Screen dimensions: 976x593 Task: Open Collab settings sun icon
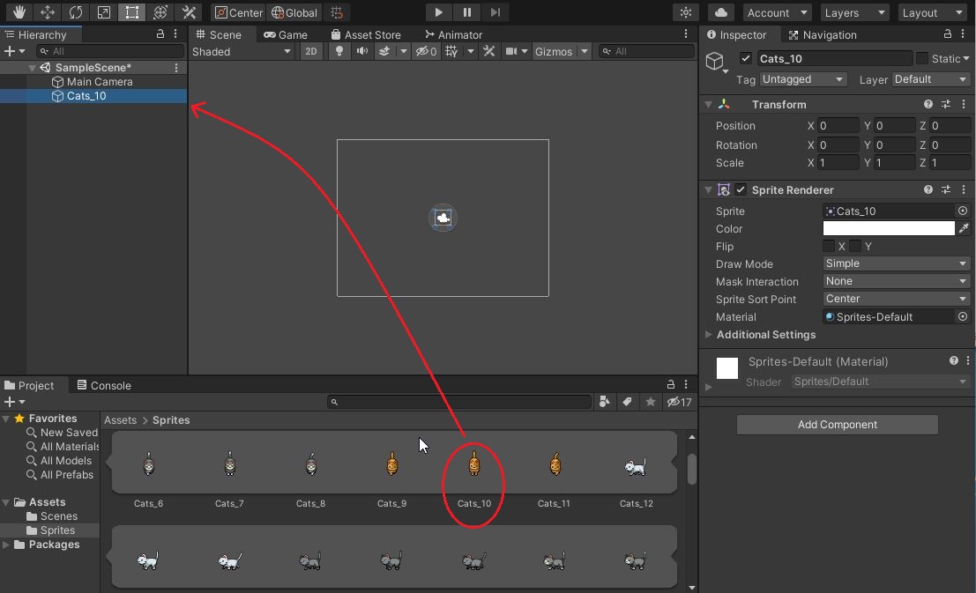tap(686, 12)
